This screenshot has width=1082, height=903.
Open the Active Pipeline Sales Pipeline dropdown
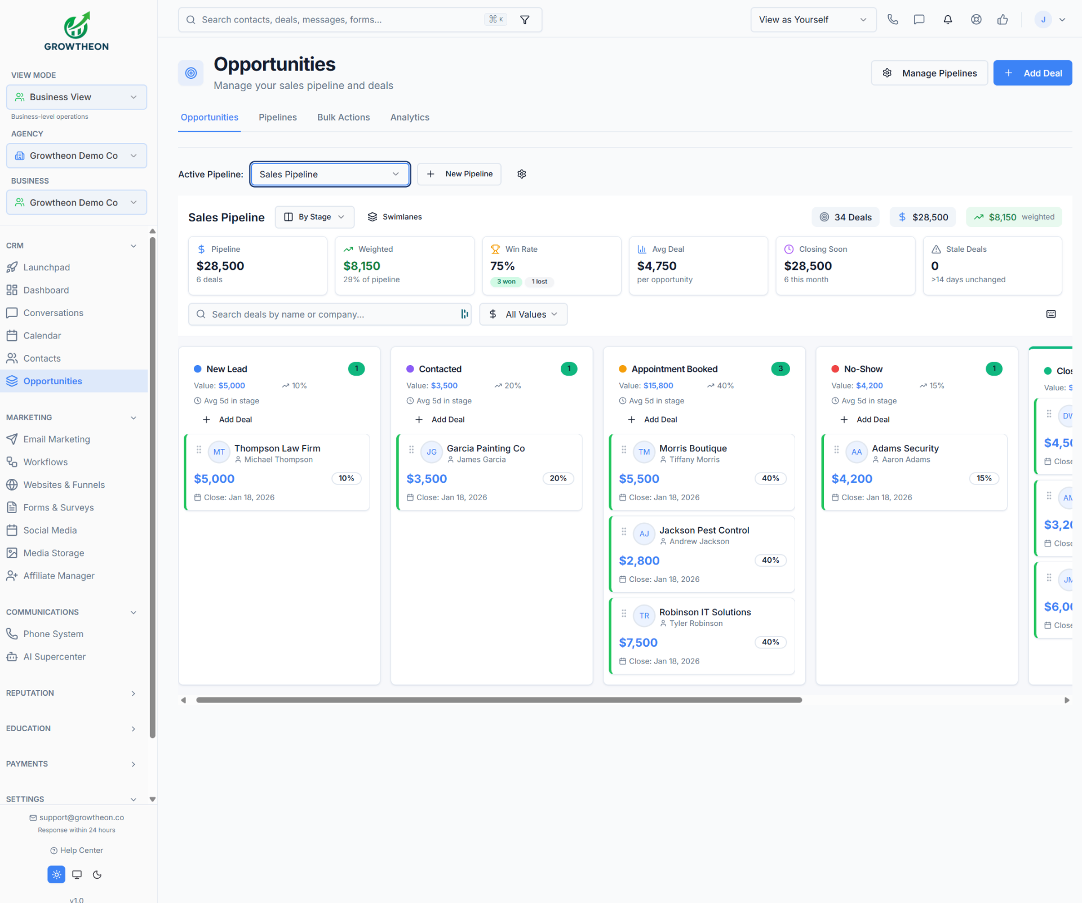(x=330, y=174)
